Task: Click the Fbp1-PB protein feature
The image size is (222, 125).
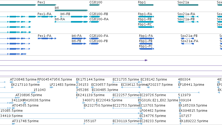Action: pos(146,44)
